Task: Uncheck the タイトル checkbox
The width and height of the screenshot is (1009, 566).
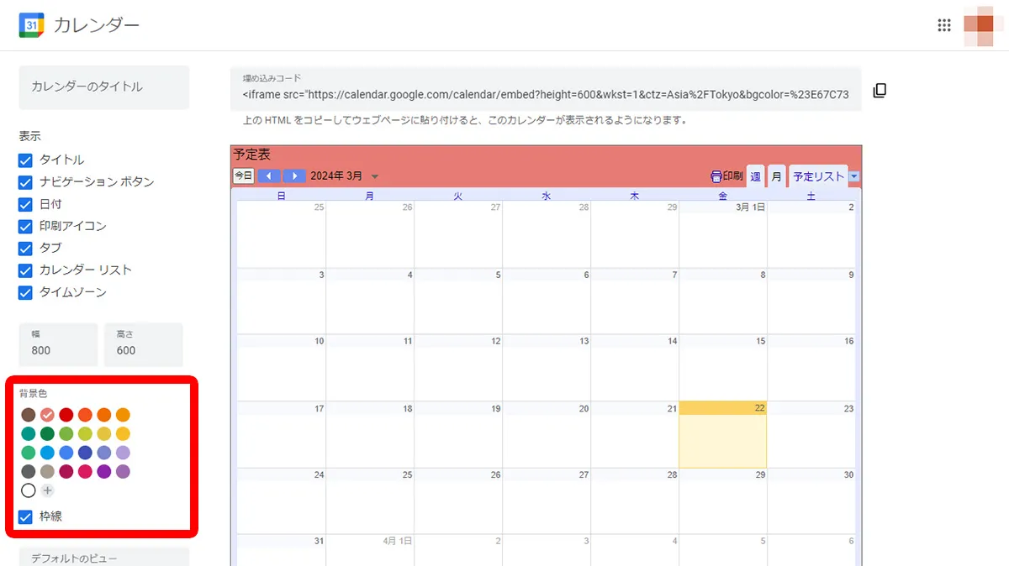Action: [x=25, y=160]
